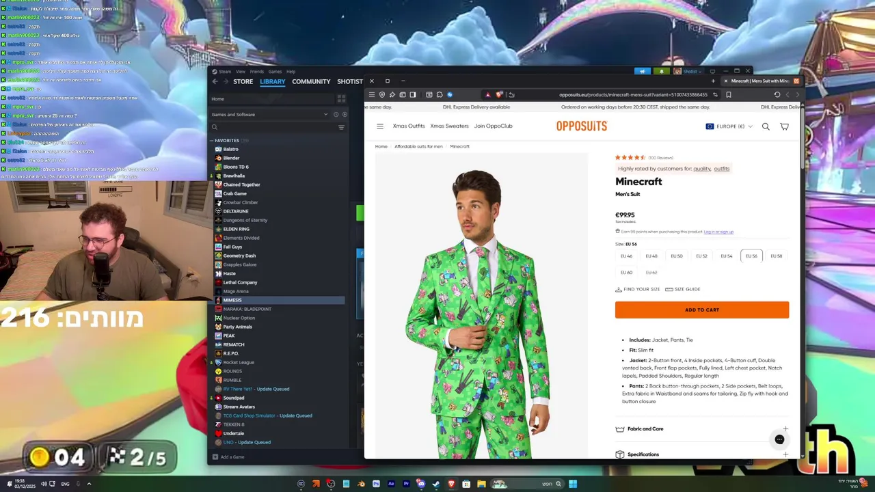The width and height of the screenshot is (875, 492).
Task: Open Premiere Pro from the taskbar
Action: [x=406, y=484]
